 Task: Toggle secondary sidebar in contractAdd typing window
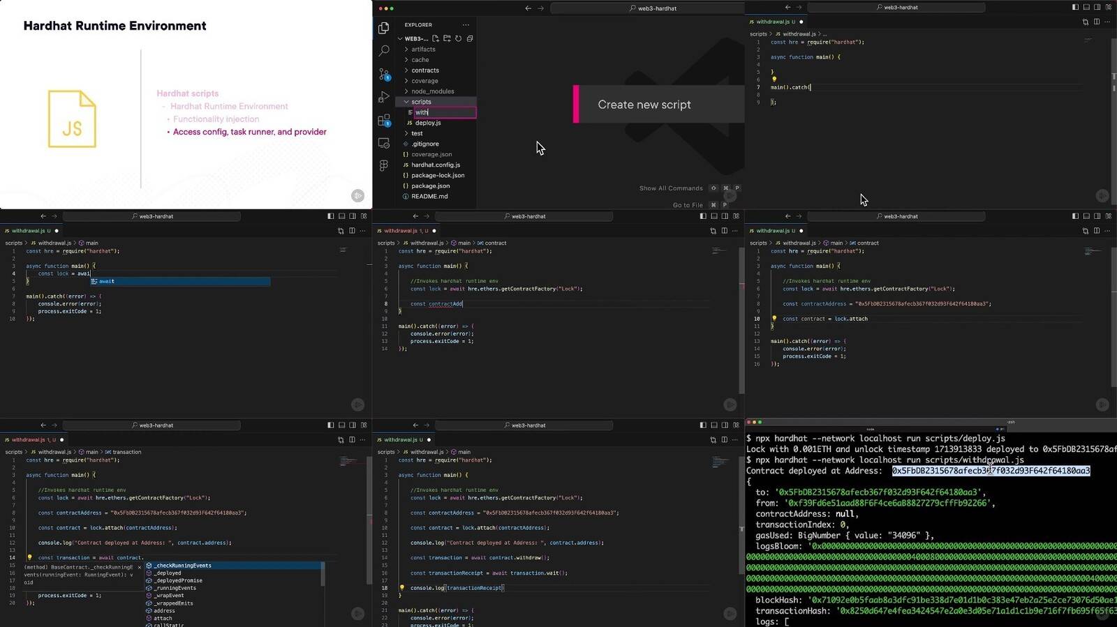725,216
